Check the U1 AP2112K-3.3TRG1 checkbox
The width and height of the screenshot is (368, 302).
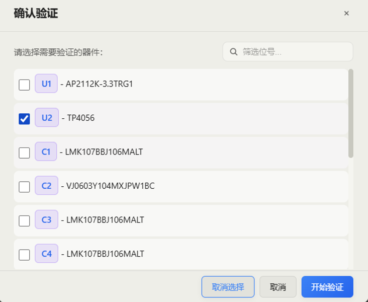(24, 85)
